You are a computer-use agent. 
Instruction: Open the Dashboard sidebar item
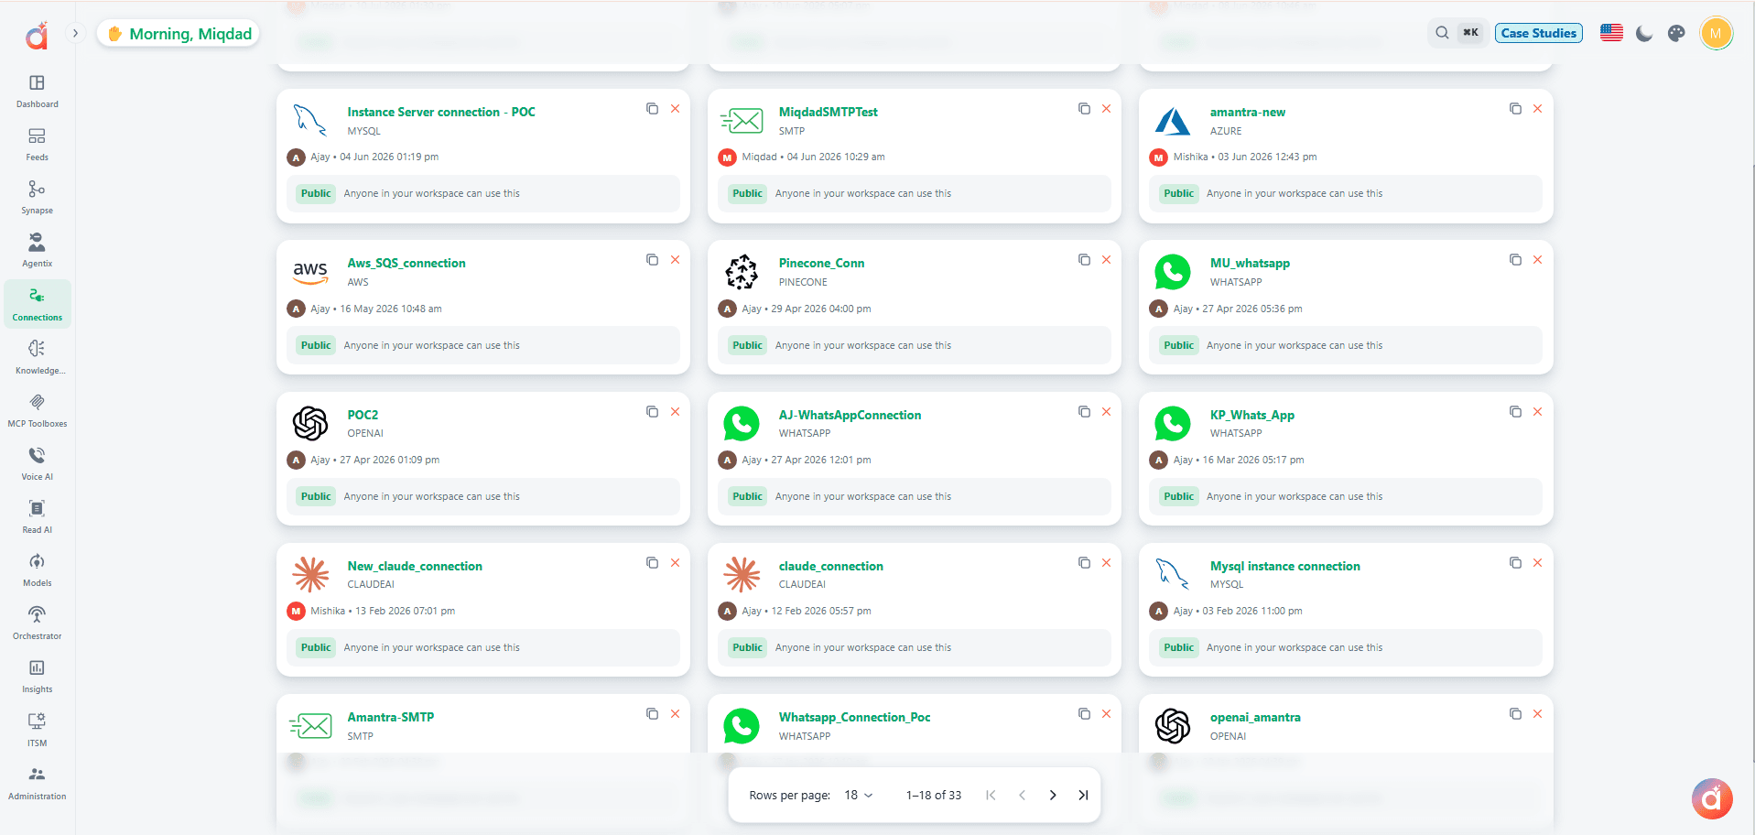[x=37, y=92]
